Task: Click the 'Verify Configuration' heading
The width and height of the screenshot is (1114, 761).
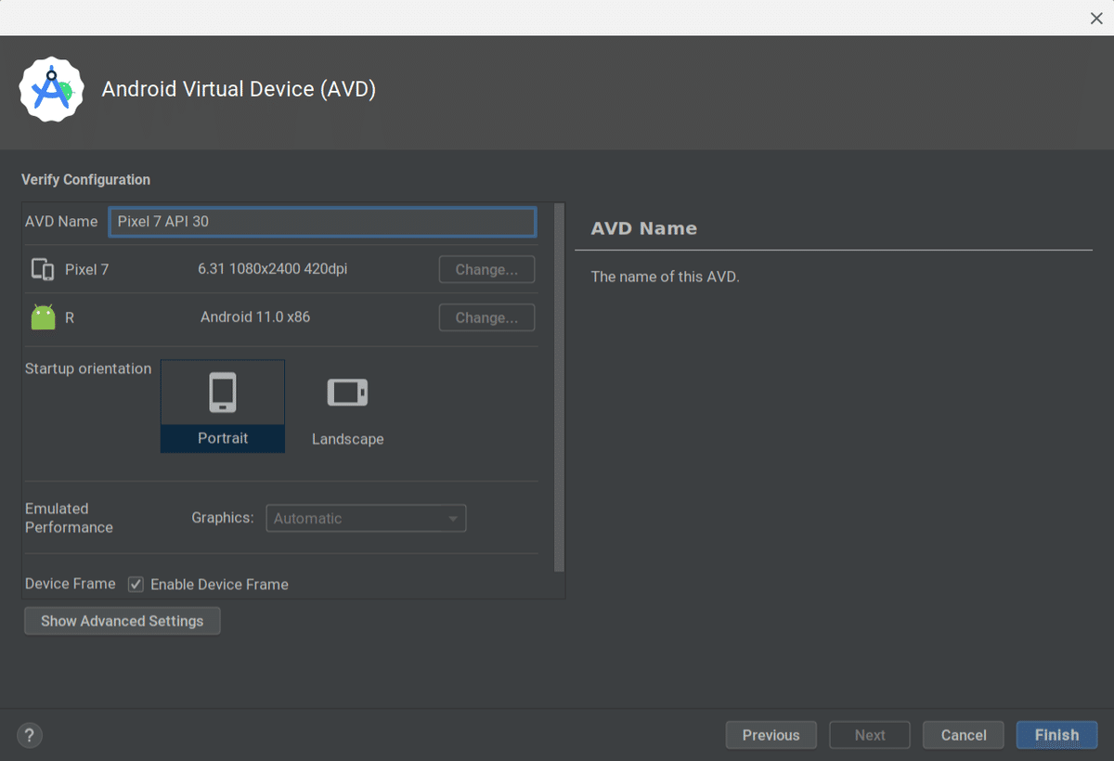Action: (x=85, y=180)
